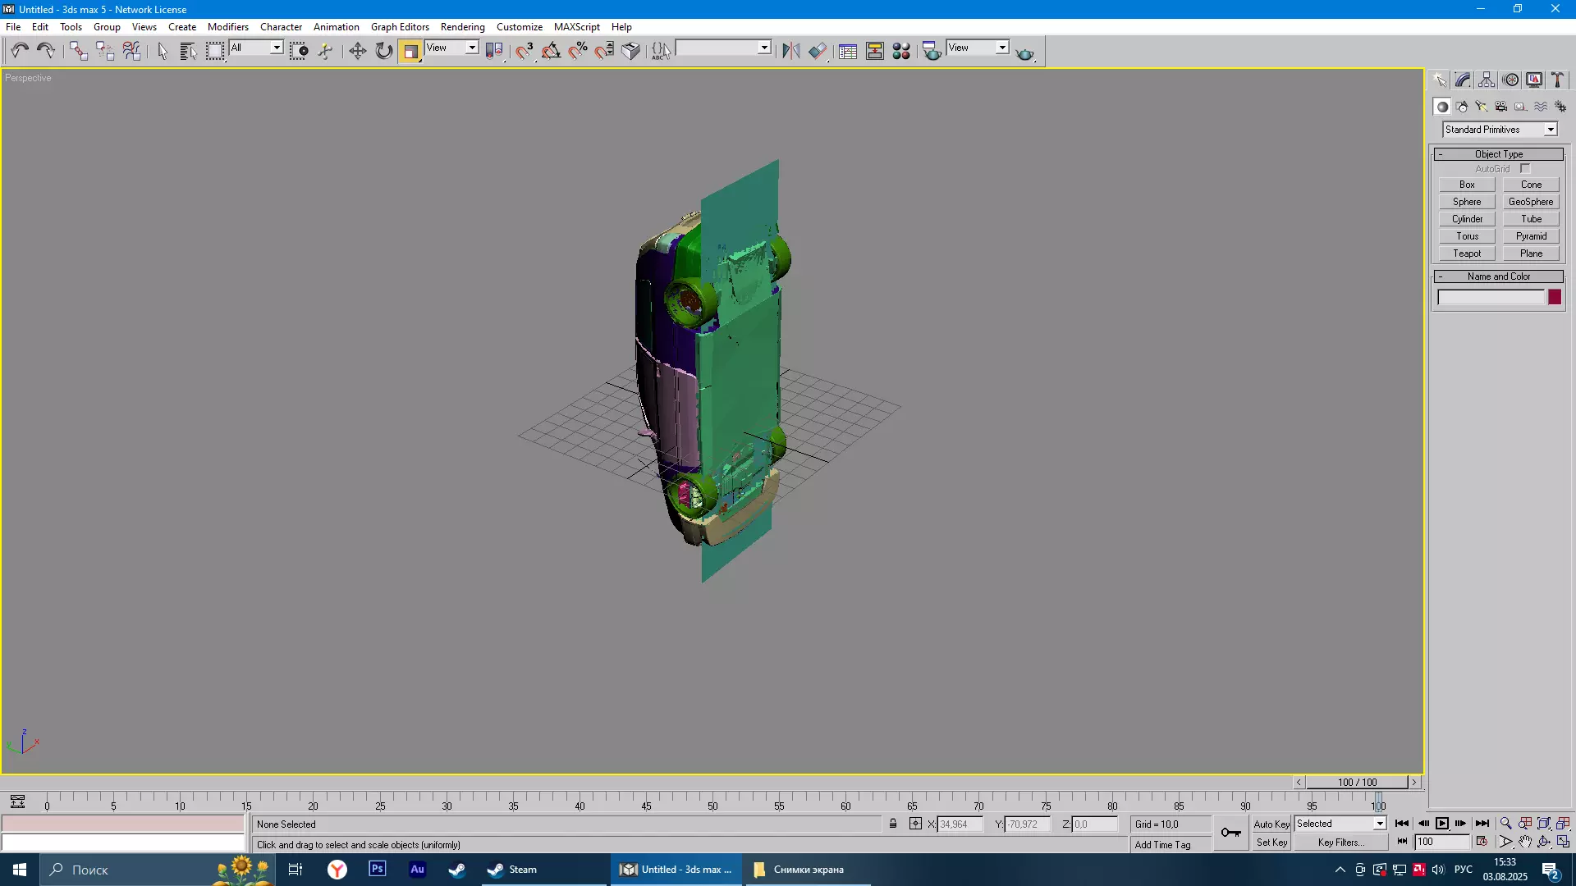
Task: Open the Material Editor icon
Action: click(901, 51)
